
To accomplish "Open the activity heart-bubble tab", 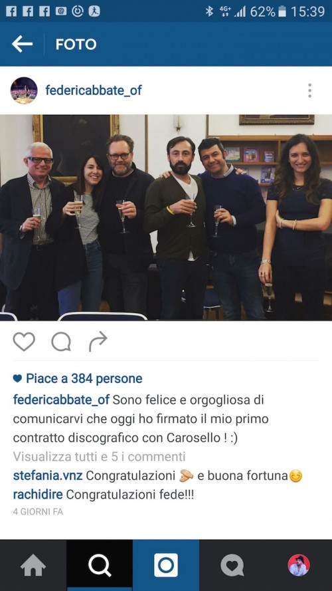I will (x=232, y=565).
